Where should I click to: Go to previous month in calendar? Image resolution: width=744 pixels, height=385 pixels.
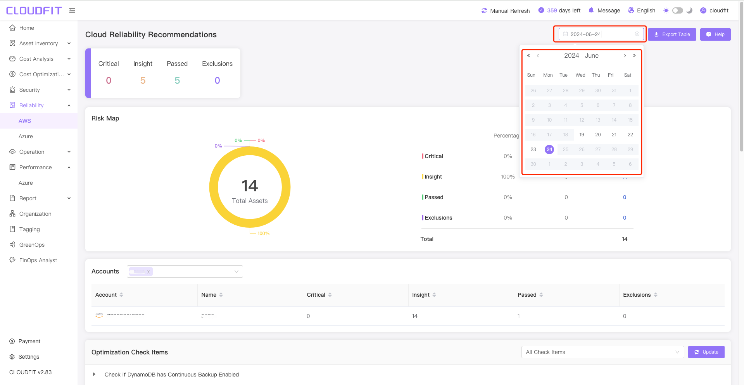point(538,56)
